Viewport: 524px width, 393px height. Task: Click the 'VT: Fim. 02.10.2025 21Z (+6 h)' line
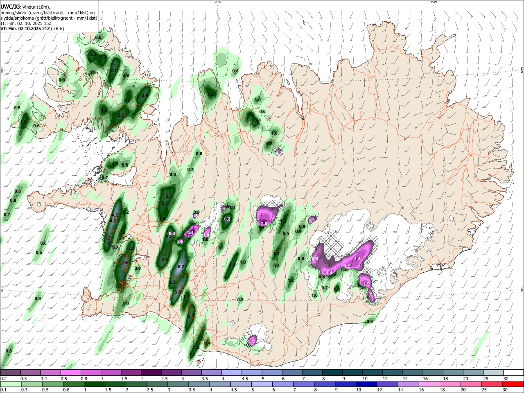coord(32,29)
